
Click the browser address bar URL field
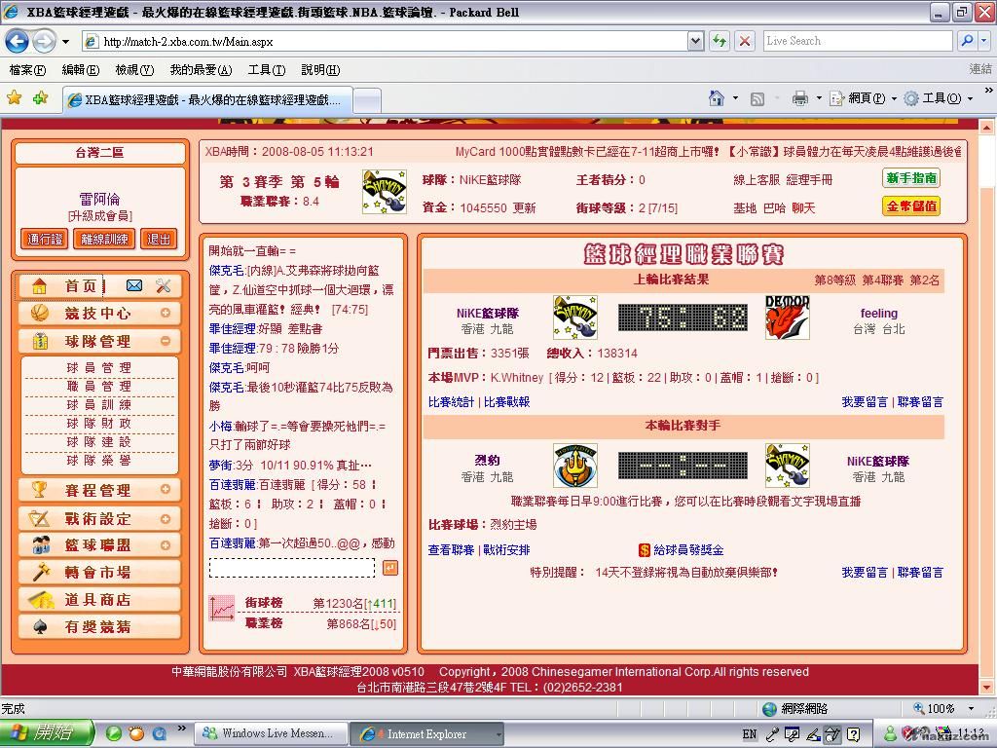tap(386, 41)
